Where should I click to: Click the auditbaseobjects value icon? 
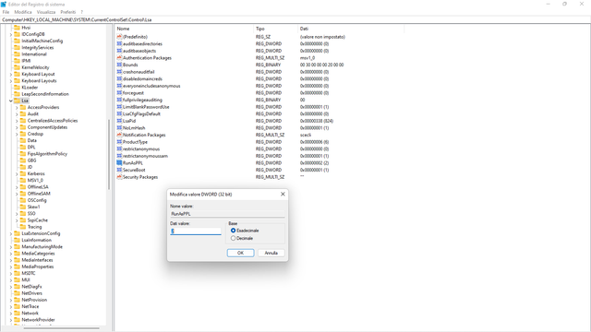(x=119, y=51)
